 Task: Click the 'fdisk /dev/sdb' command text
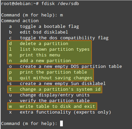60,4
